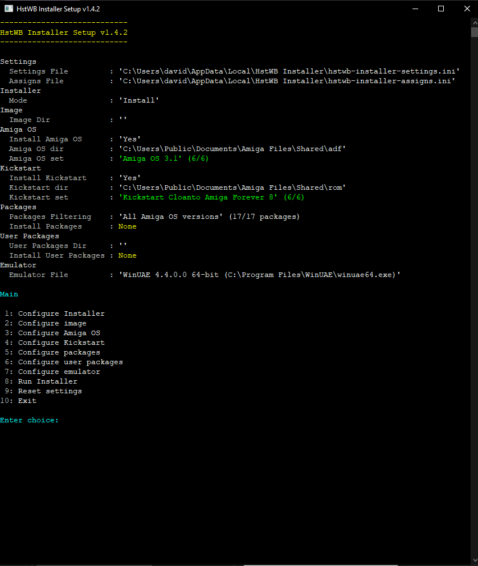Click the 'Image Dir' label
The width and height of the screenshot is (478, 566).
(x=30, y=120)
